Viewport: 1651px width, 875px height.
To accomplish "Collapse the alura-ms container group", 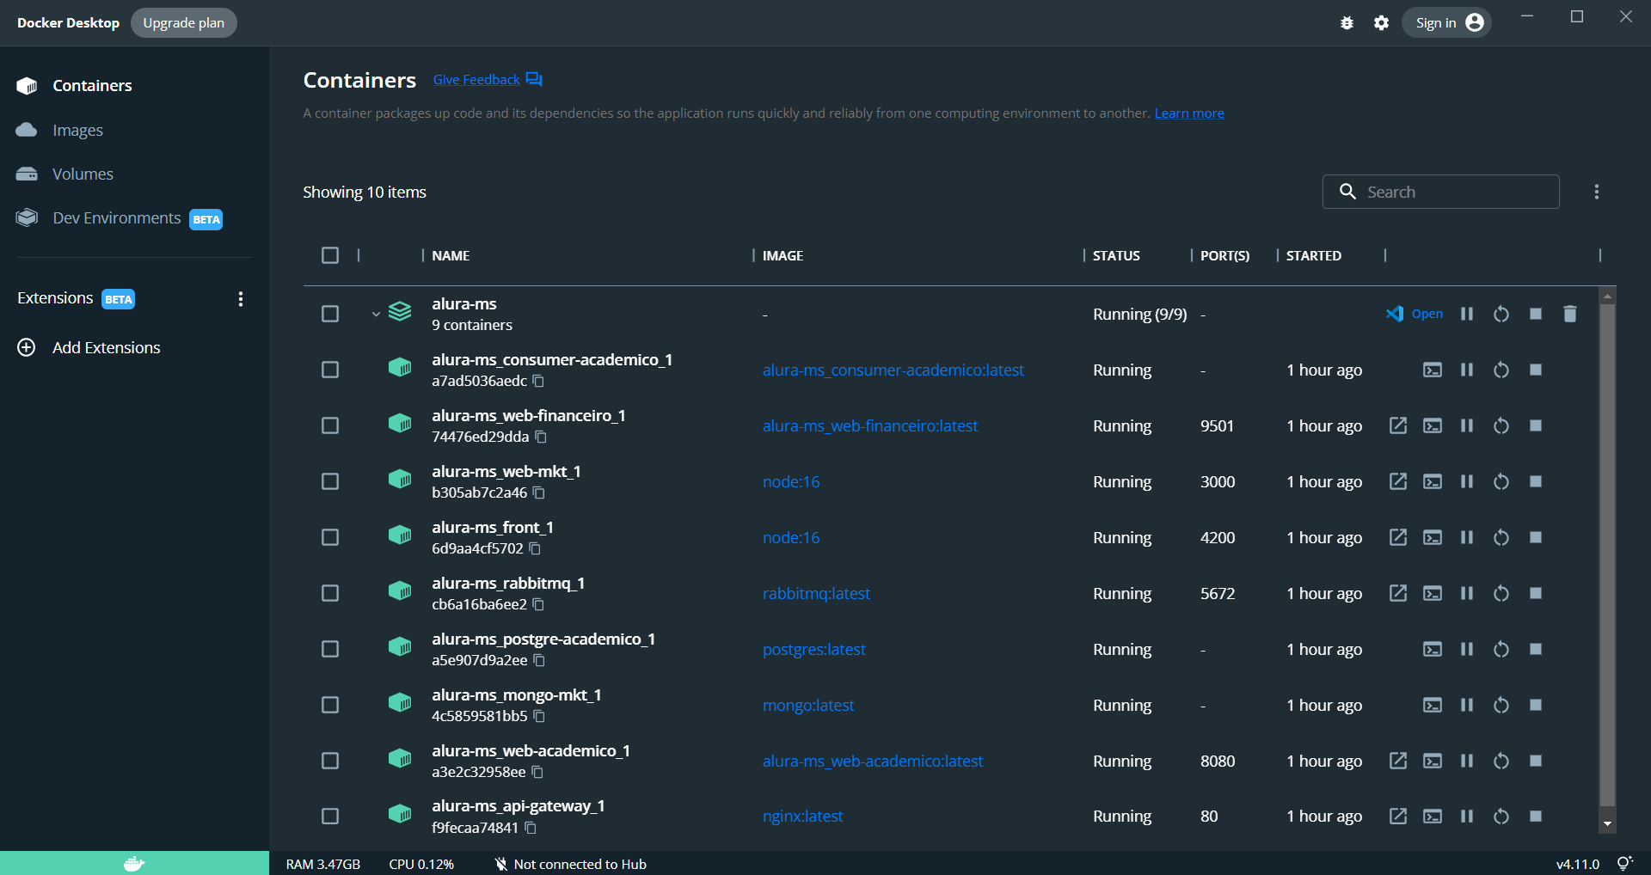I will coord(376,314).
